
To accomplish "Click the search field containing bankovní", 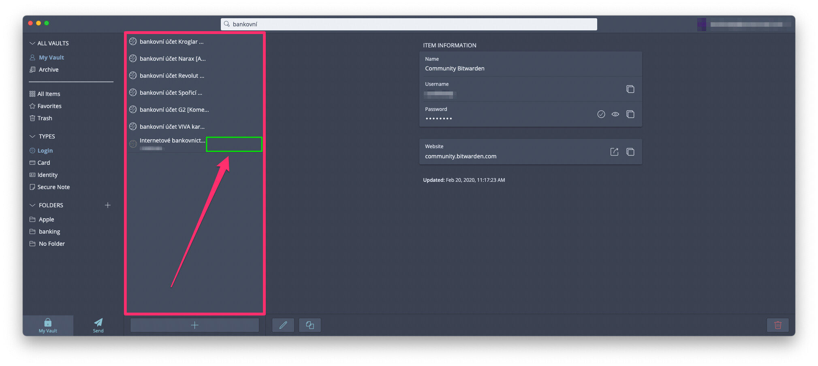I will 409,24.
